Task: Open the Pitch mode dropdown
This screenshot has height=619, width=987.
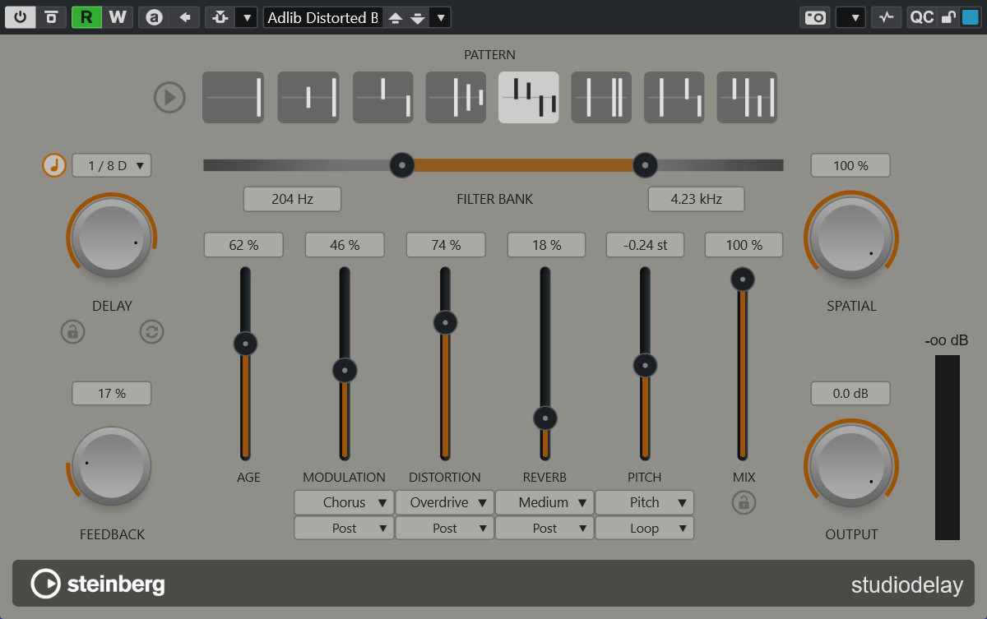Action: (645, 502)
